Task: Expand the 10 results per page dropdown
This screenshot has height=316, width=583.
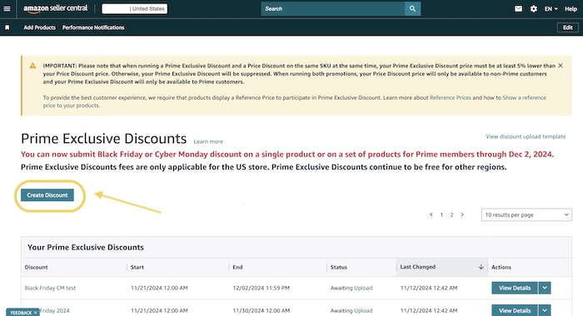Action: pyautogui.click(x=526, y=215)
